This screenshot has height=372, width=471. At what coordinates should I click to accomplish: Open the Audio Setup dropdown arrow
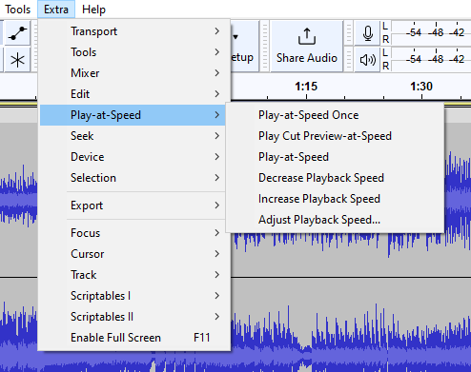235,37
